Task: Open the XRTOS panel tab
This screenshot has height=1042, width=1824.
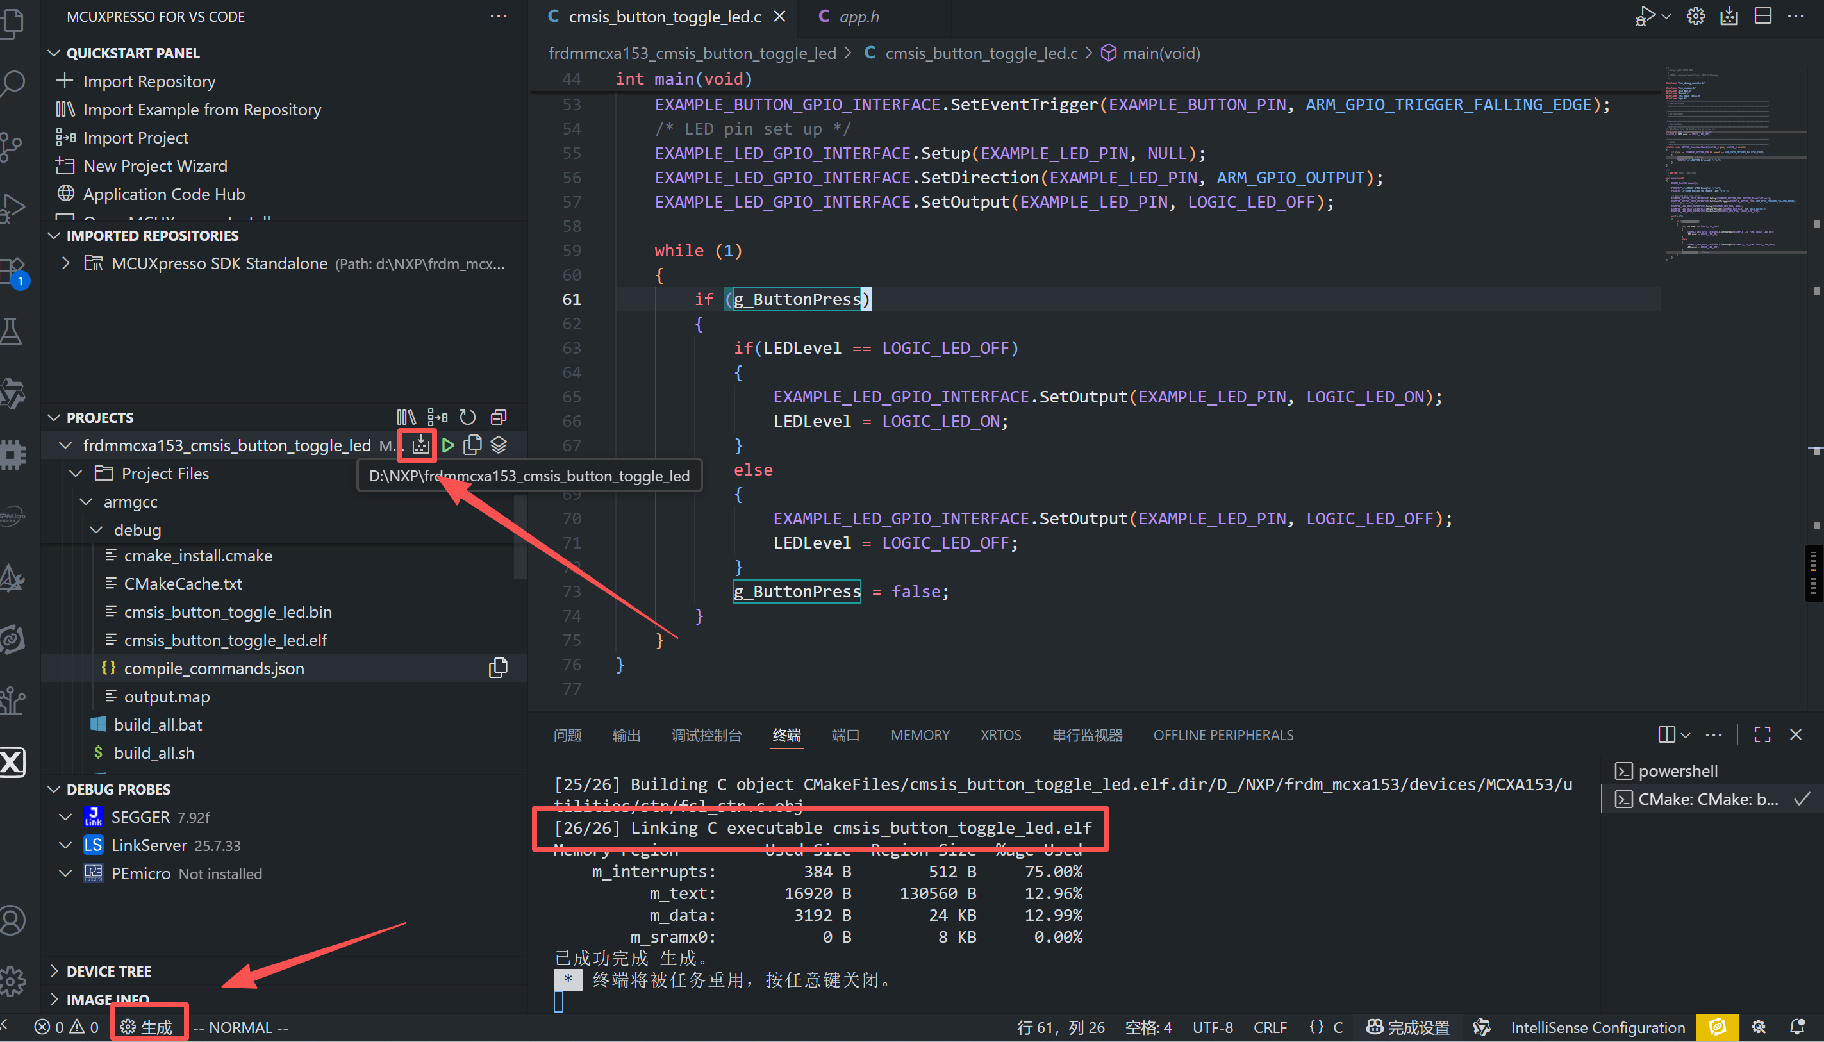Action: click(1000, 735)
